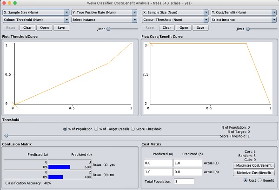Open the right X: Sample Size dropdown
Image resolution: width=279 pixels, height=190 pixels.
(175, 13)
